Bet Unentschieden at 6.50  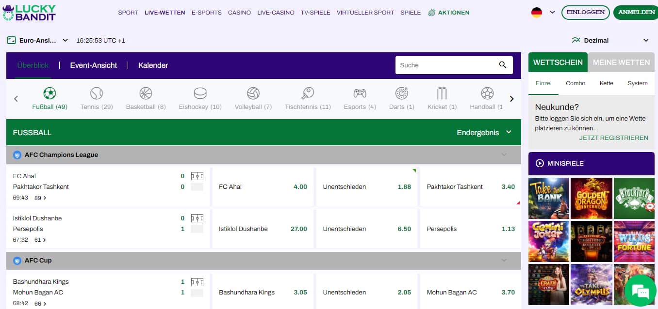(x=366, y=229)
